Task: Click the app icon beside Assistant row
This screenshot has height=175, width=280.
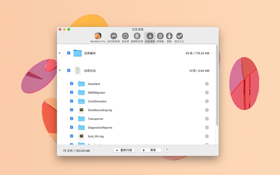Action: coord(206,84)
